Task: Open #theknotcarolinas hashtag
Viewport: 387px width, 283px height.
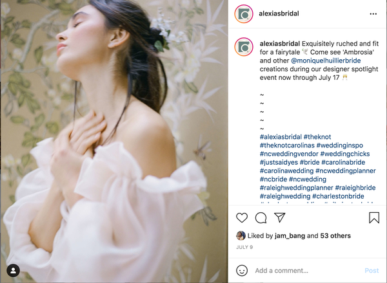Action: click(287, 145)
